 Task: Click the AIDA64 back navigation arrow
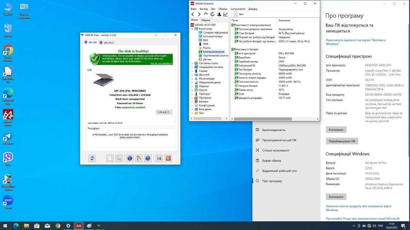(x=193, y=14)
